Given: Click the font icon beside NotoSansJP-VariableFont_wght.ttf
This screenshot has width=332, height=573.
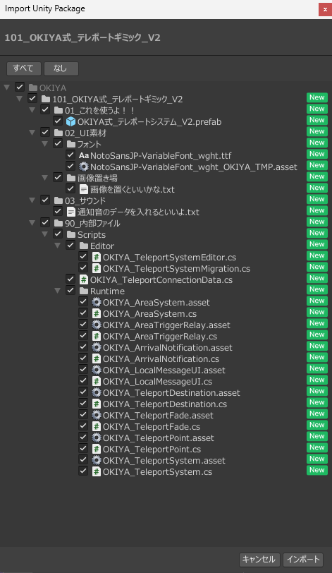Looking at the screenshot, I should coord(84,155).
